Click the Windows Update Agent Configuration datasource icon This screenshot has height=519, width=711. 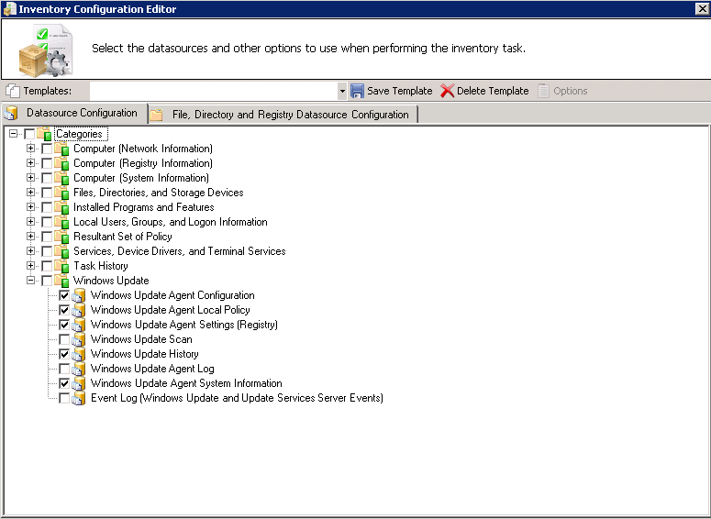click(79, 295)
